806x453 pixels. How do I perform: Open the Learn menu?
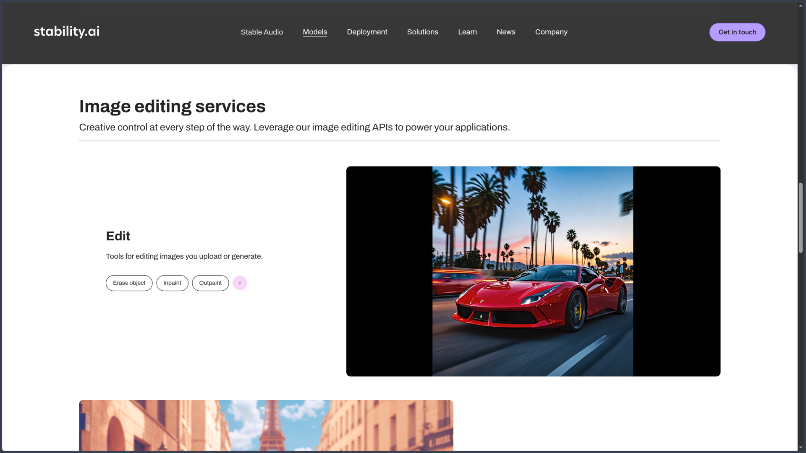click(x=467, y=32)
